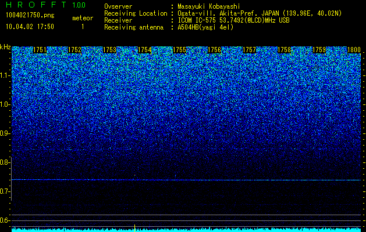Image resolution: width=366 pixels, height=232 pixels.
Task: Click the 0.8 kHz axis label
Action: pyautogui.click(x=5, y=162)
